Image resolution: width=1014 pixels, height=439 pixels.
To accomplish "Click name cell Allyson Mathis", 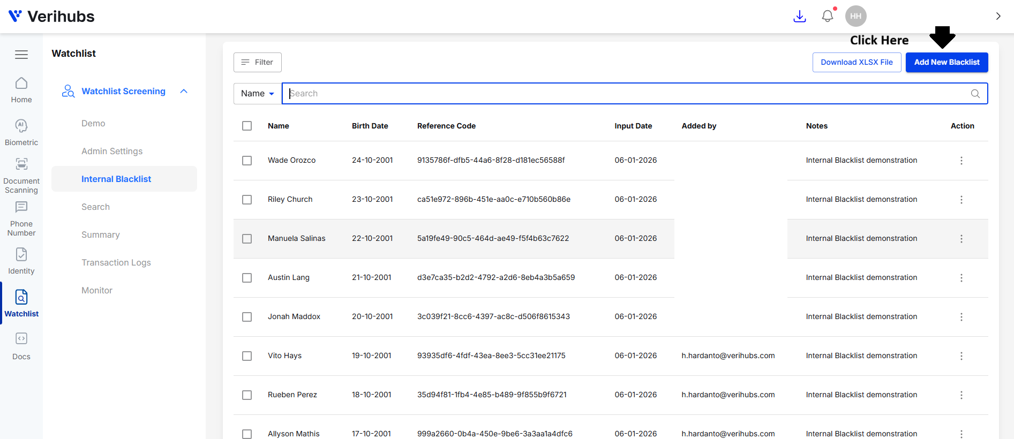I will click(294, 434).
